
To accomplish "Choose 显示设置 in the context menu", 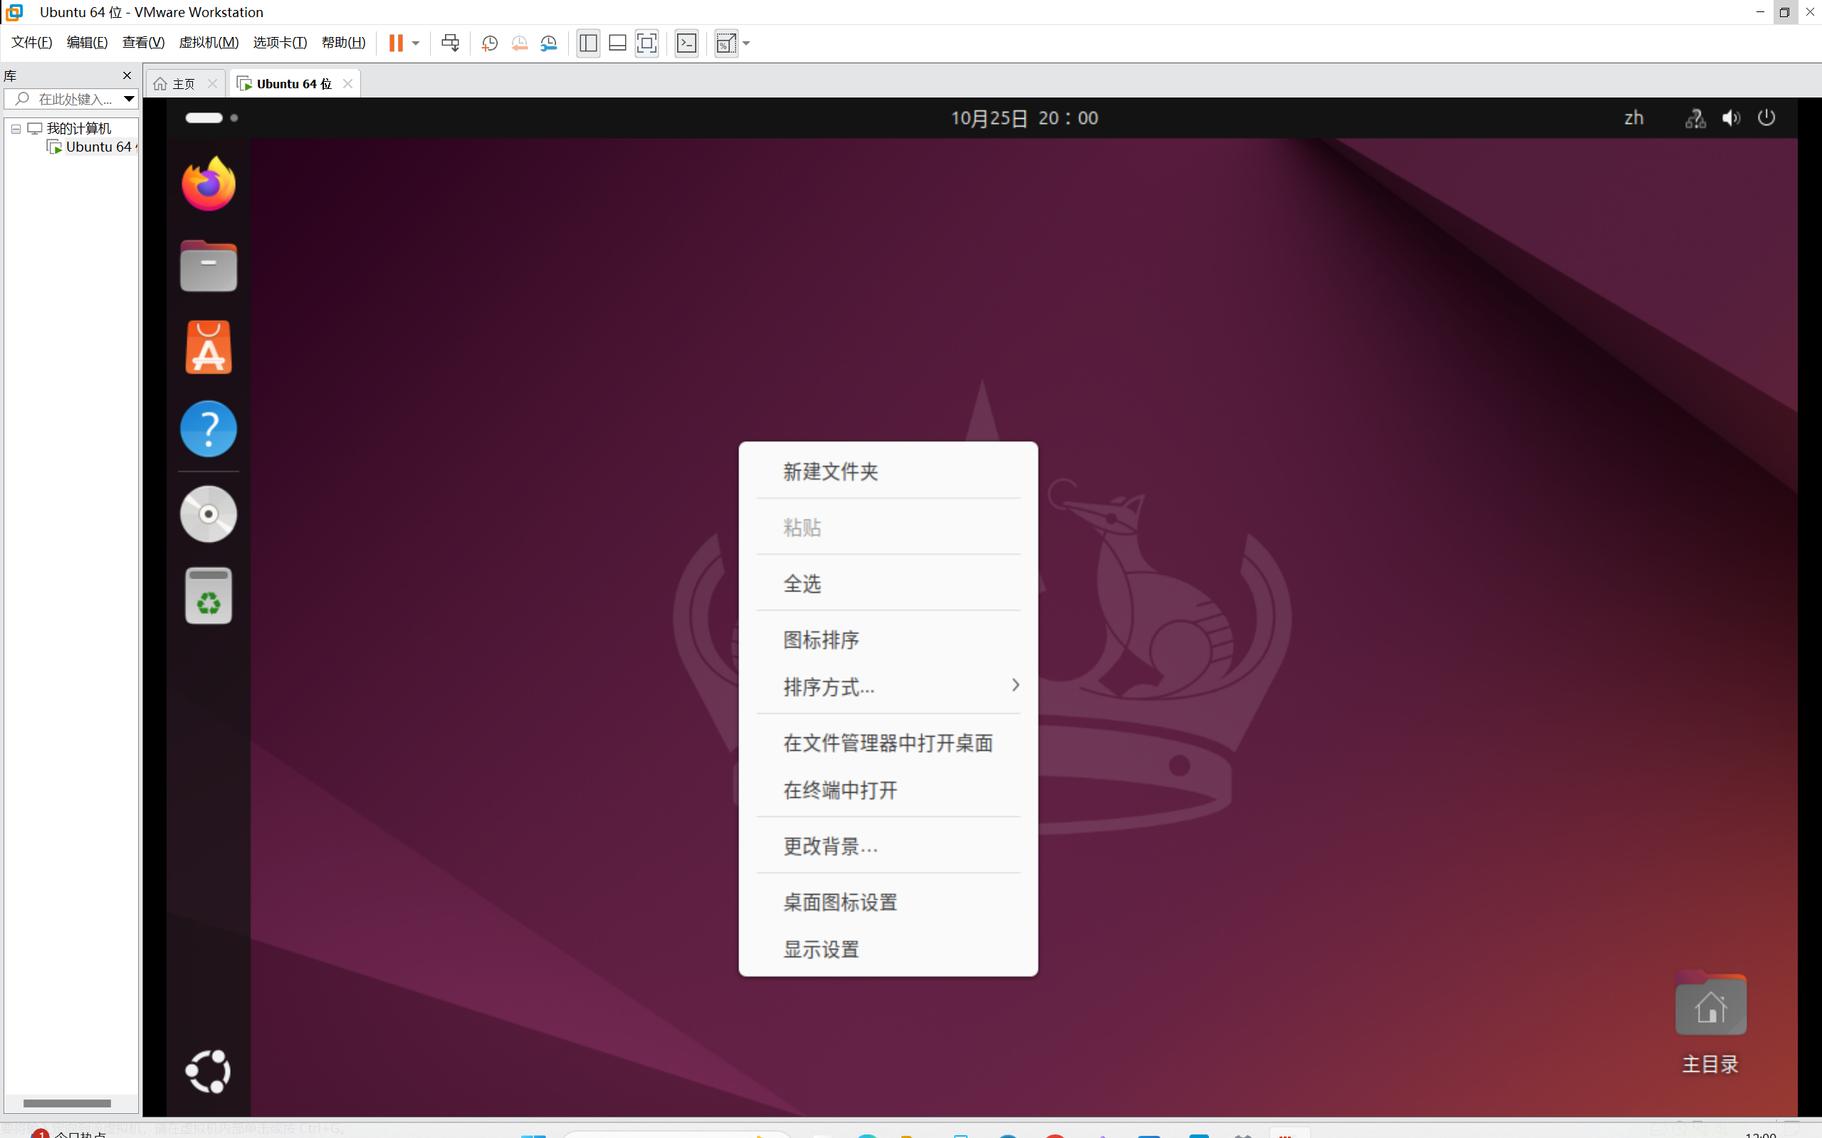I will pyautogui.click(x=888, y=949).
